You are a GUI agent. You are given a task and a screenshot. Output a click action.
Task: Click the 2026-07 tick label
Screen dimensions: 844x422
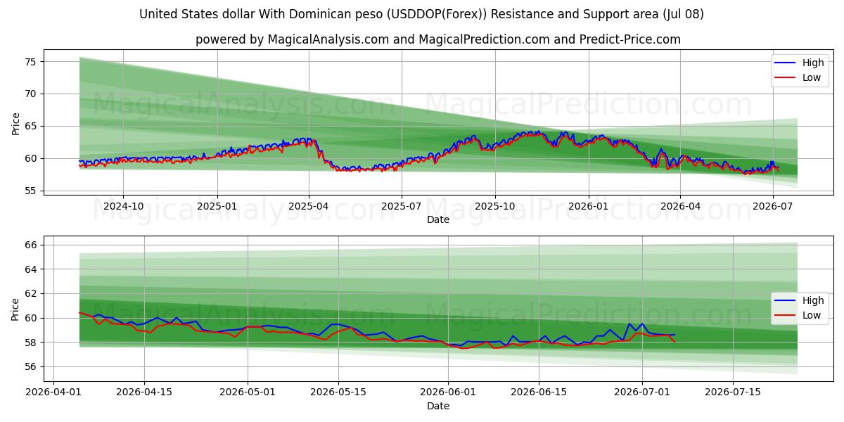click(773, 206)
